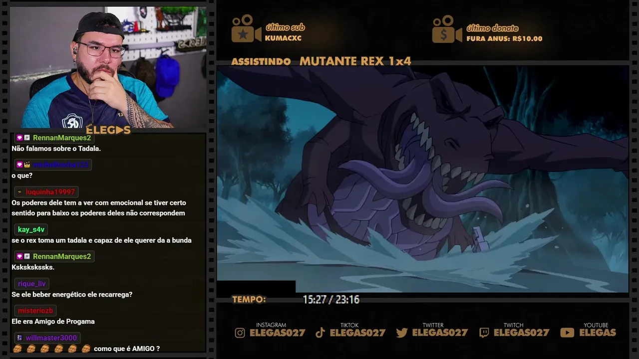Click the skull emotes in willmaster3000's message

[x=51, y=349]
